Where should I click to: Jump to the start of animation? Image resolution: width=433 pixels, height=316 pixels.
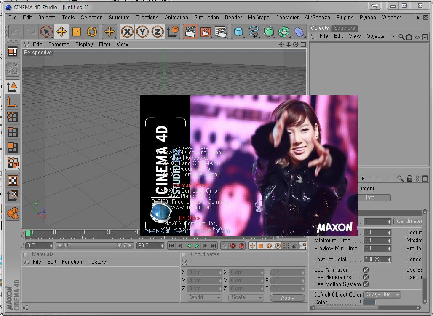click(x=171, y=246)
